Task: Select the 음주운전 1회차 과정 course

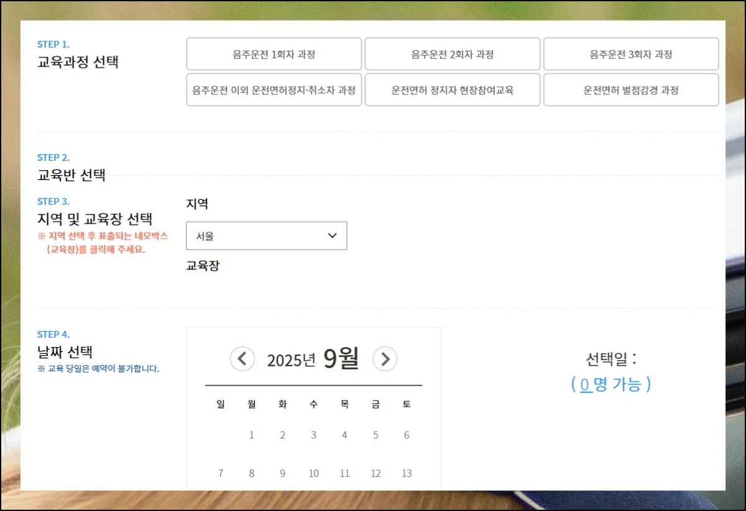Action: (x=274, y=54)
